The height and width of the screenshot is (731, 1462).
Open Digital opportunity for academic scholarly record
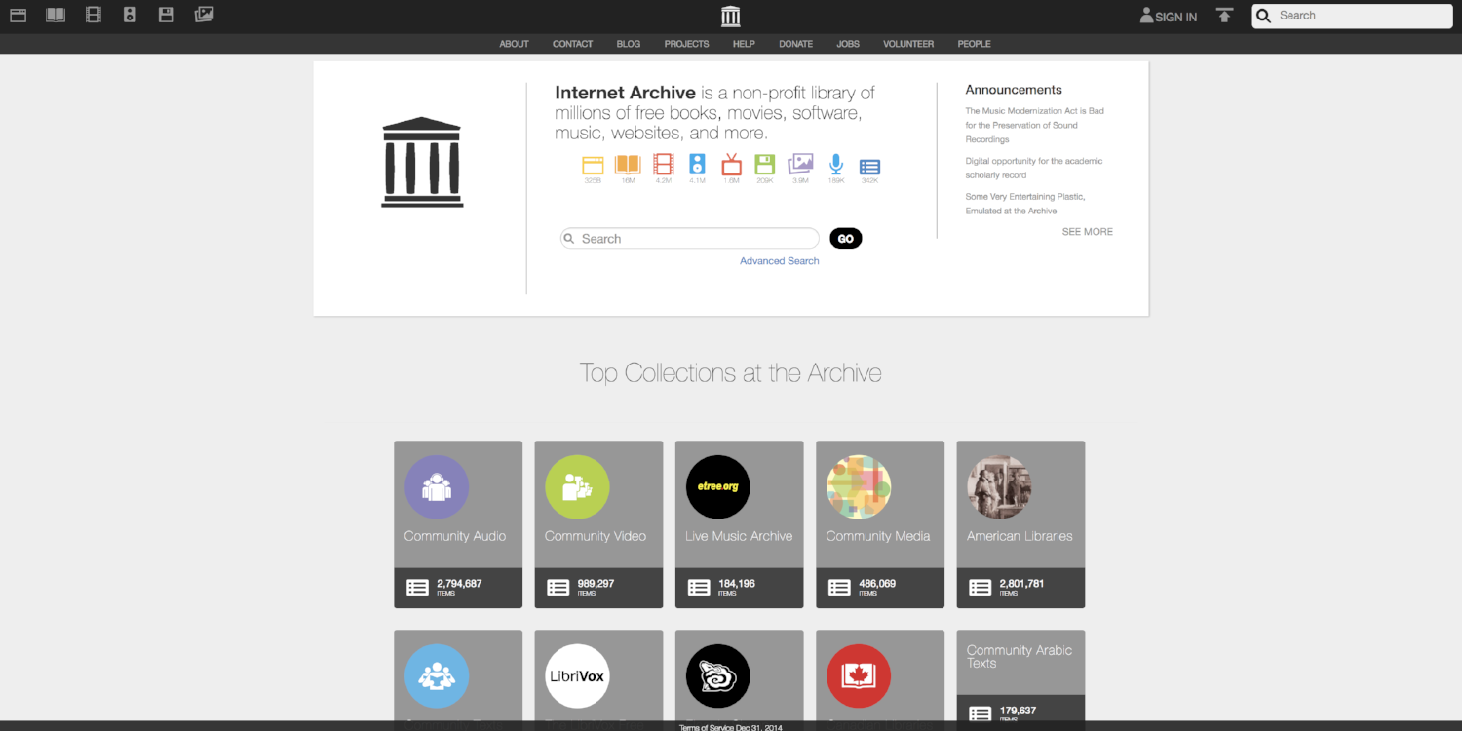click(1034, 168)
